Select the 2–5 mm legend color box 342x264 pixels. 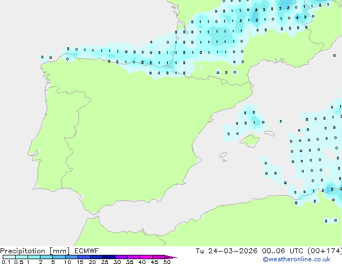[46, 257]
